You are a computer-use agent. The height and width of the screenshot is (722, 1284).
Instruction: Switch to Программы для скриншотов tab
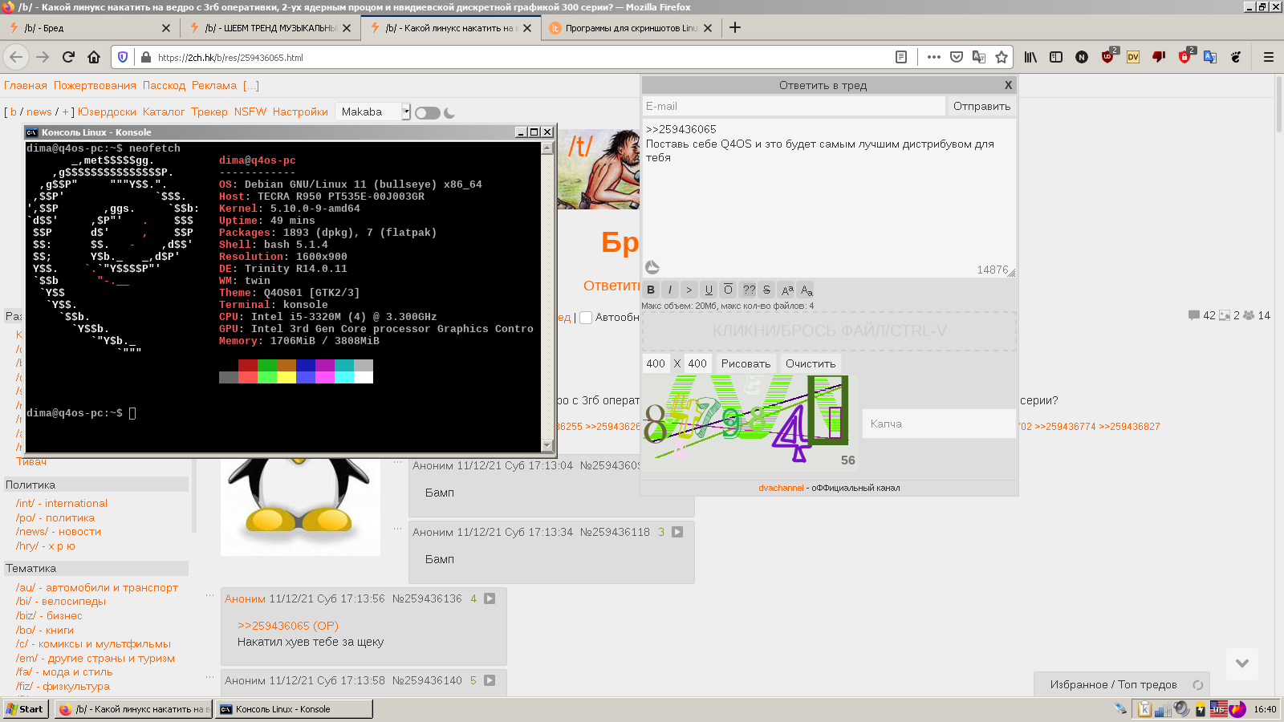632,27
